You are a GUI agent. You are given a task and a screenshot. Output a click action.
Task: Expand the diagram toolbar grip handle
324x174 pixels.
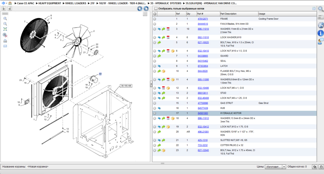(x=5, y=14)
